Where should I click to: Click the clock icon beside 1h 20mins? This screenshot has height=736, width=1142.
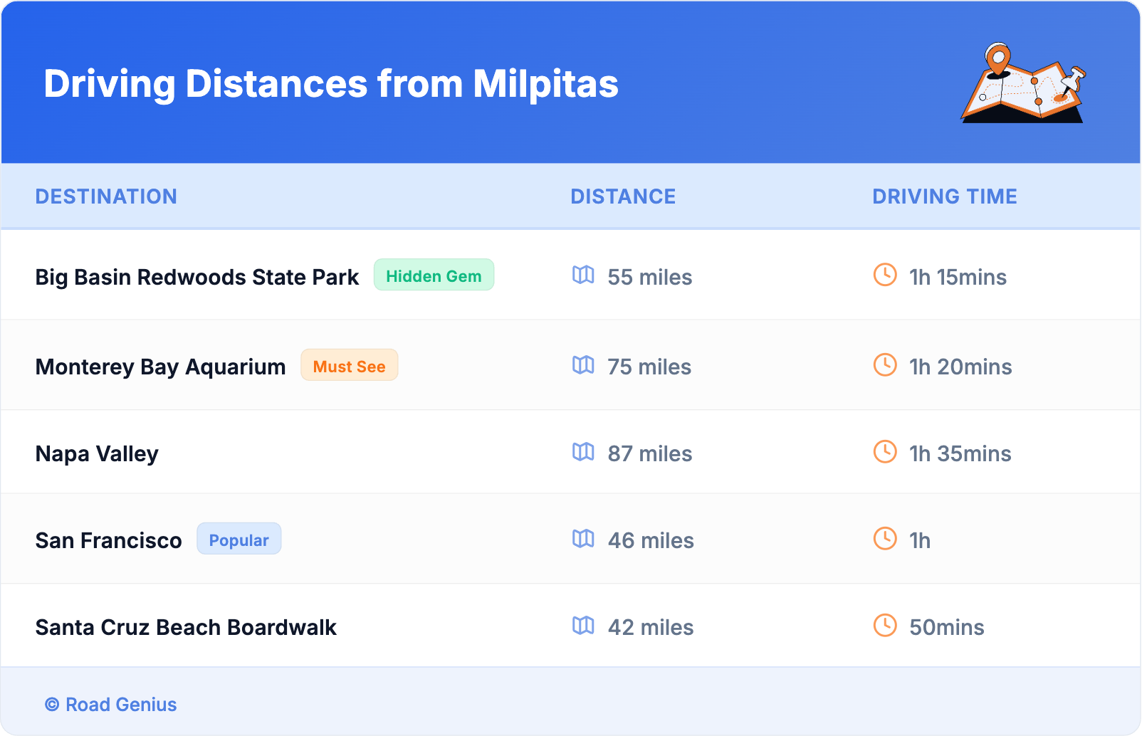(885, 365)
